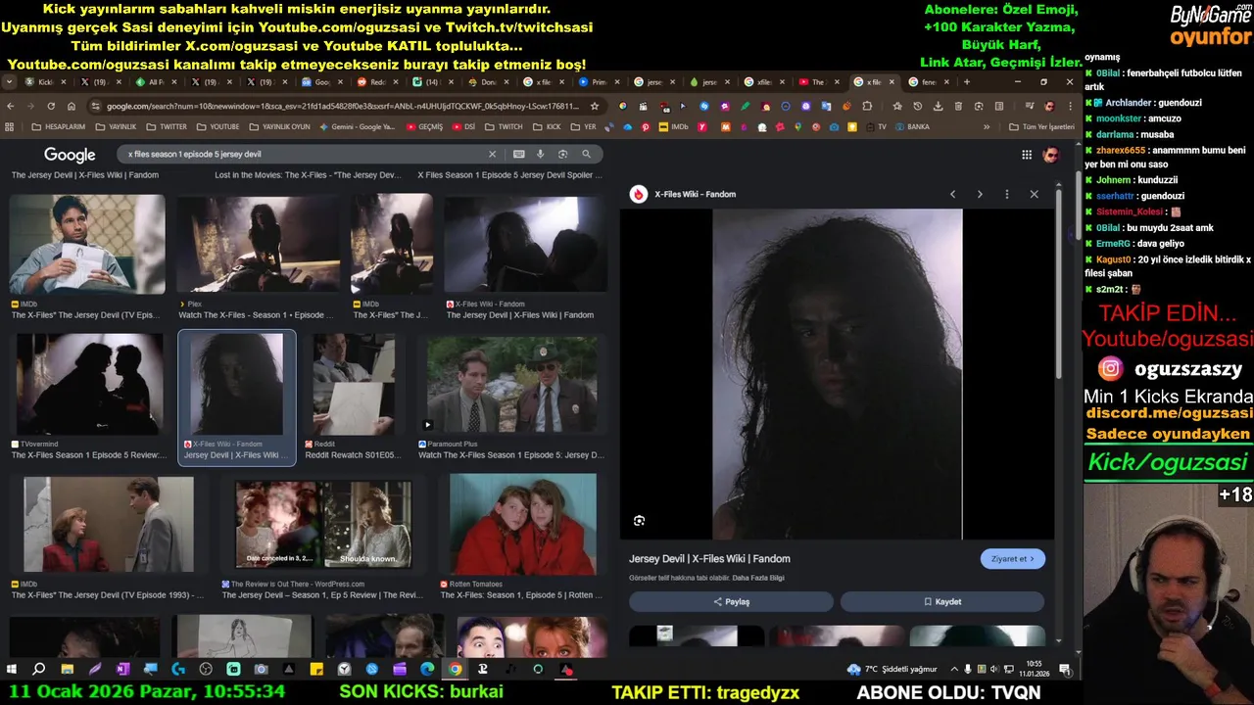Open Windows Start menu
This screenshot has width=1254, height=705.
(12, 670)
